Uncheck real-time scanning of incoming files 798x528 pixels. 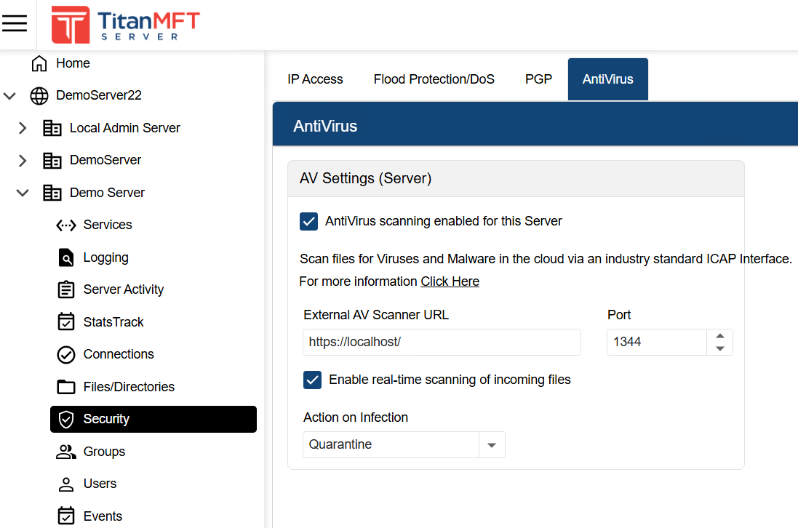(312, 380)
